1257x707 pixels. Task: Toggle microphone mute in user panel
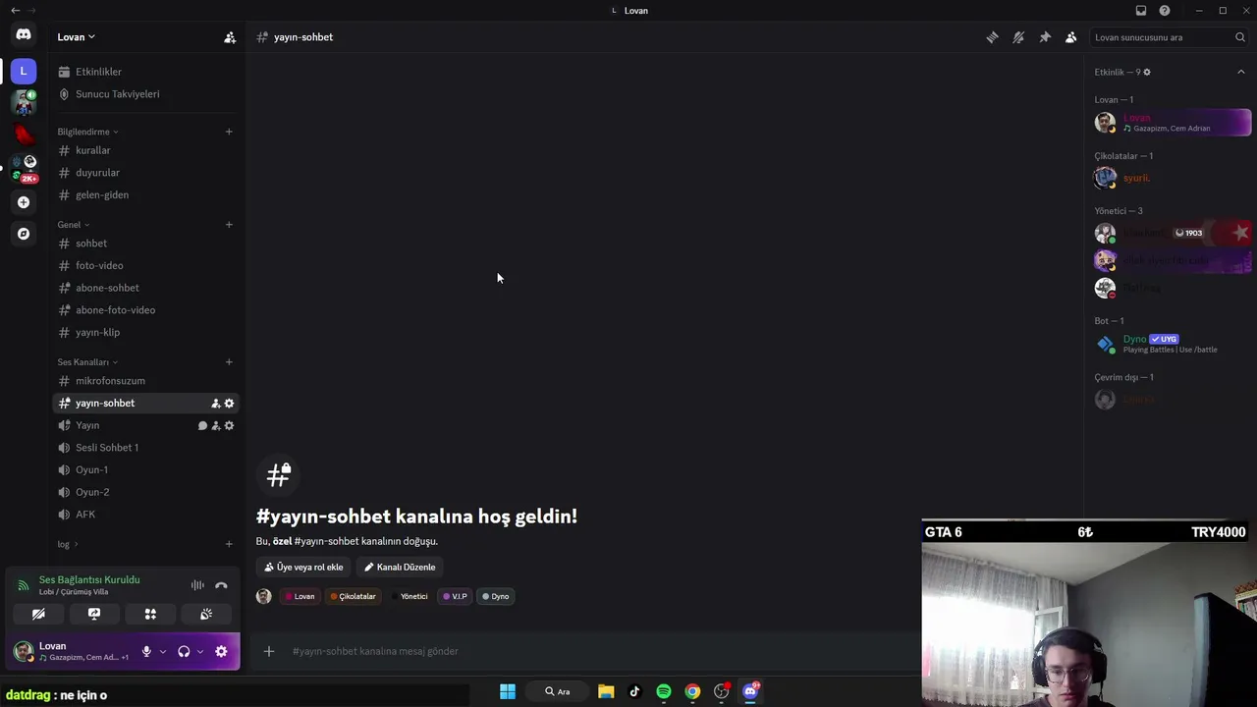(146, 651)
